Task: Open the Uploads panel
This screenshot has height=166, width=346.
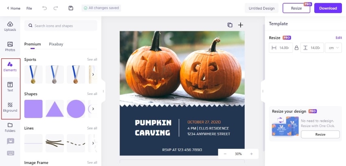Action: click(x=10, y=26)
